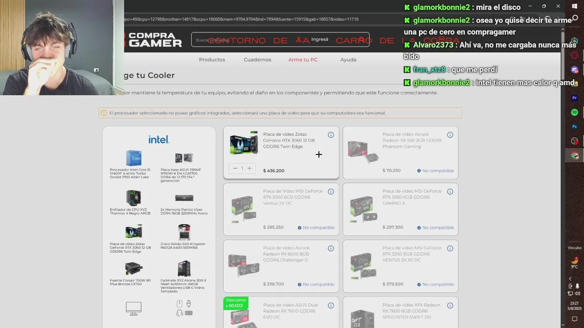Open Opera GX from the taskbar
The width and height of the screenshot is (584, 328).
574,56
